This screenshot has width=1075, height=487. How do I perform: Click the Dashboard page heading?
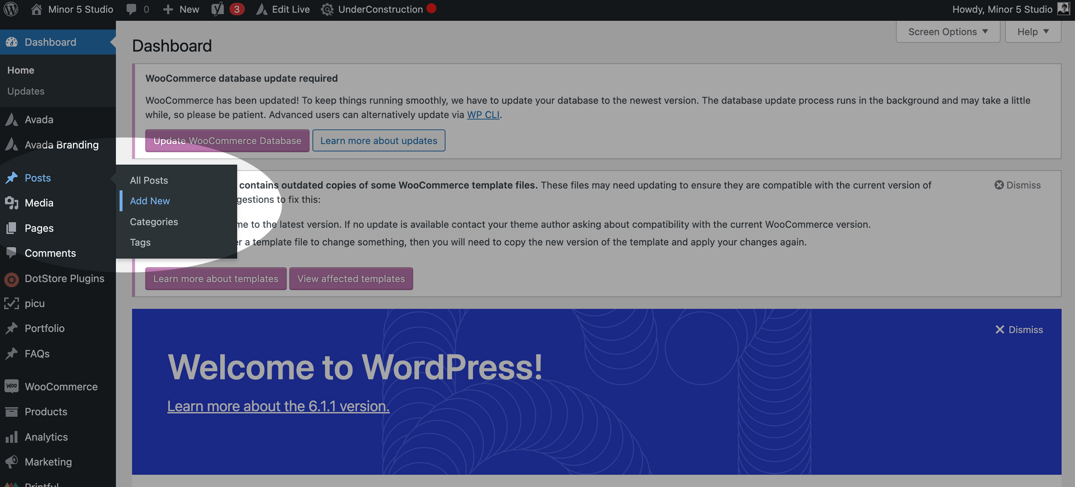(172, 45)
